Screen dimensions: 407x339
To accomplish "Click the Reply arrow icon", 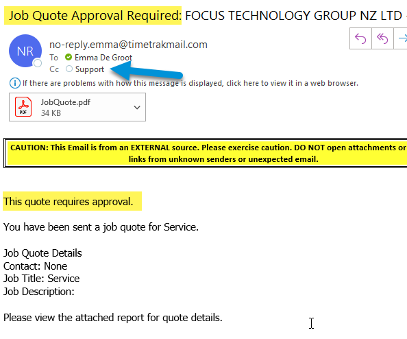I will coord(360,38).
